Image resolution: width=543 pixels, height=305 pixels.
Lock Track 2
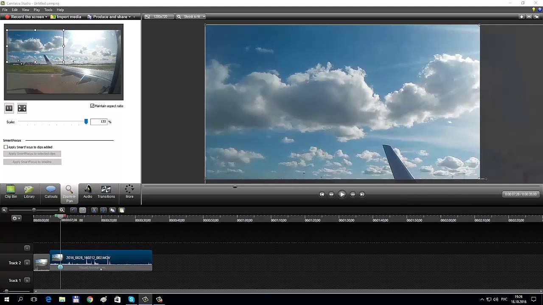coord(27,263)
